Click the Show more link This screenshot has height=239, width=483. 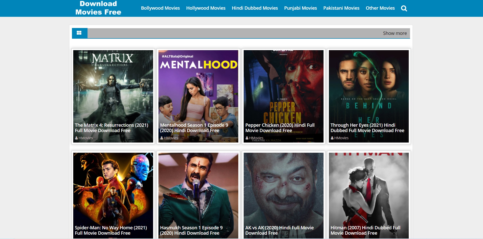[395, 33]
